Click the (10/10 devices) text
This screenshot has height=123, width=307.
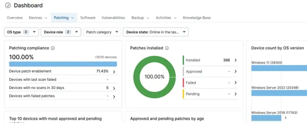click(106, 57)
